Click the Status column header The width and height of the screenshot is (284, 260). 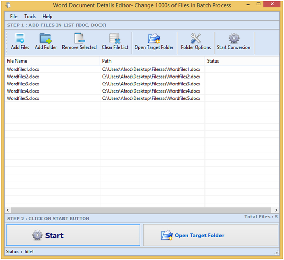(x=242, y=61)
